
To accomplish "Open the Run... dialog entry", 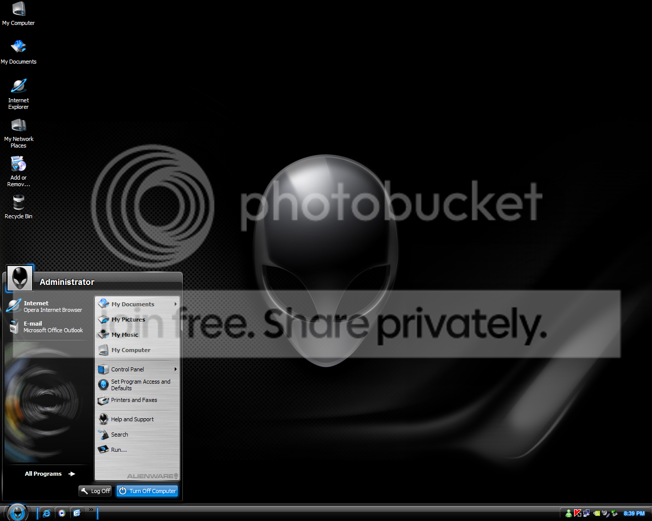I will click(x=138, y=450).
